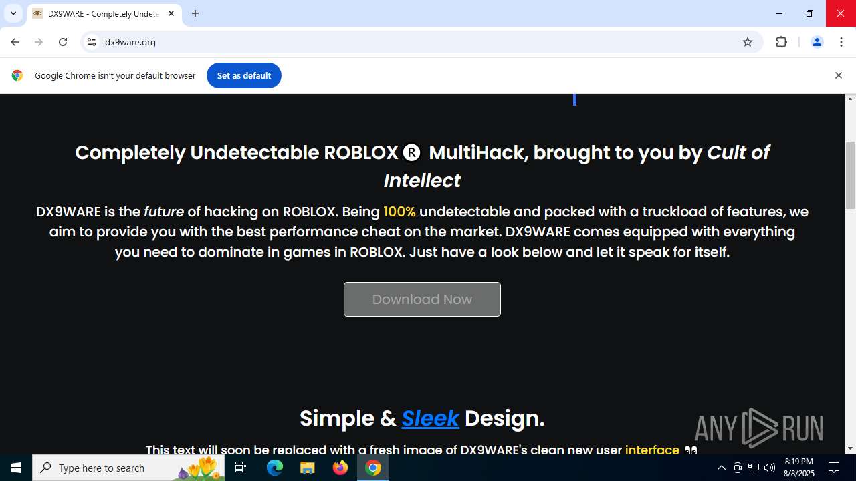Open Chrome three-dot menu
Viewport: 856px width, 481px height.
(x=841, y=42)
